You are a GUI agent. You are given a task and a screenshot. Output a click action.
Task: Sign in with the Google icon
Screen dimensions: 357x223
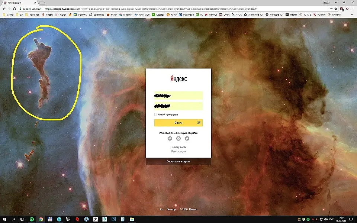[178, 138]
